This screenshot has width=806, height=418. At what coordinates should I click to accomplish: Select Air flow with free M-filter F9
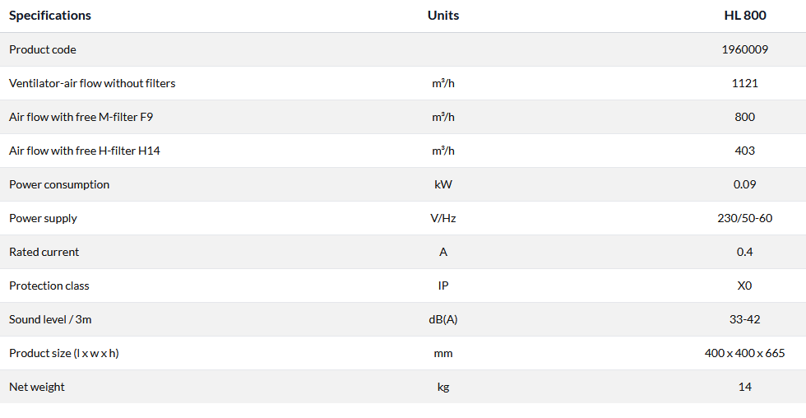(x=81, y=117)
